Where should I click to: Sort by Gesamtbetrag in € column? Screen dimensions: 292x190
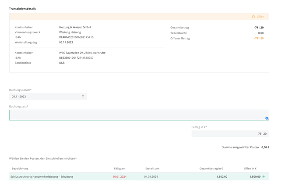[x=211, y=168]
